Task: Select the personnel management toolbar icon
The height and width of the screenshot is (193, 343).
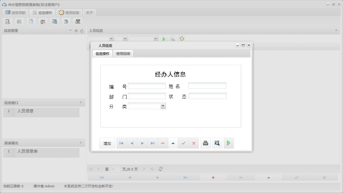Action: pos(43,21)
